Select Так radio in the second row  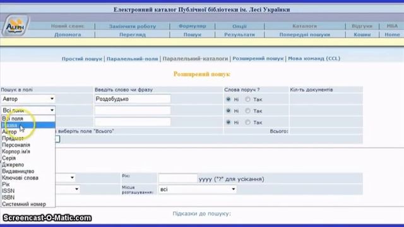click(x=247, y=111)
